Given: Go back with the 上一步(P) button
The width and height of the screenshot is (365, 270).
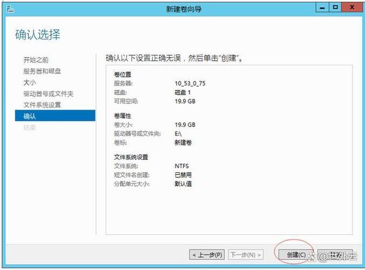Looking at the screenshot, I should click(x=207, y=255).
